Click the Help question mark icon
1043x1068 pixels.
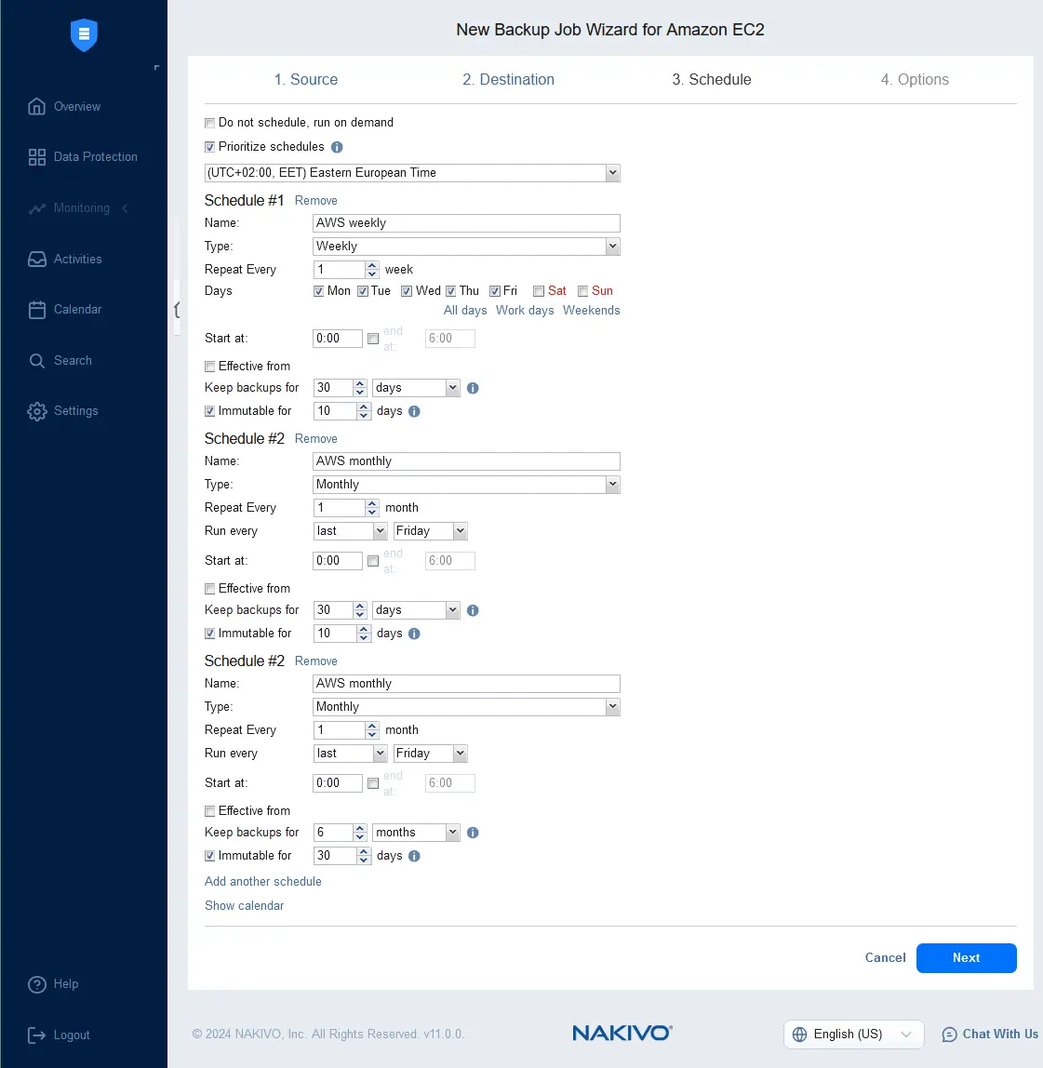37,985
